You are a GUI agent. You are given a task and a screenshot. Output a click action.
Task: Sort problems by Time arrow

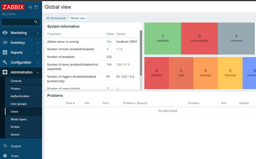[74, 103]
